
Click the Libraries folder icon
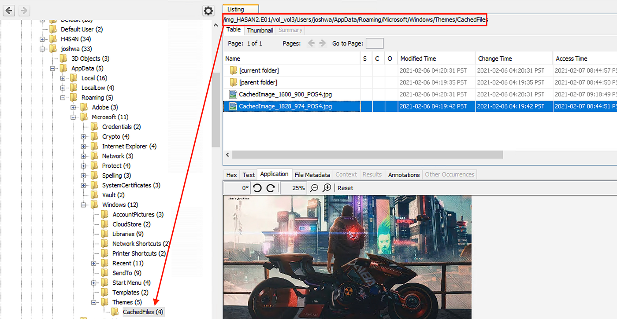[104, 234]
